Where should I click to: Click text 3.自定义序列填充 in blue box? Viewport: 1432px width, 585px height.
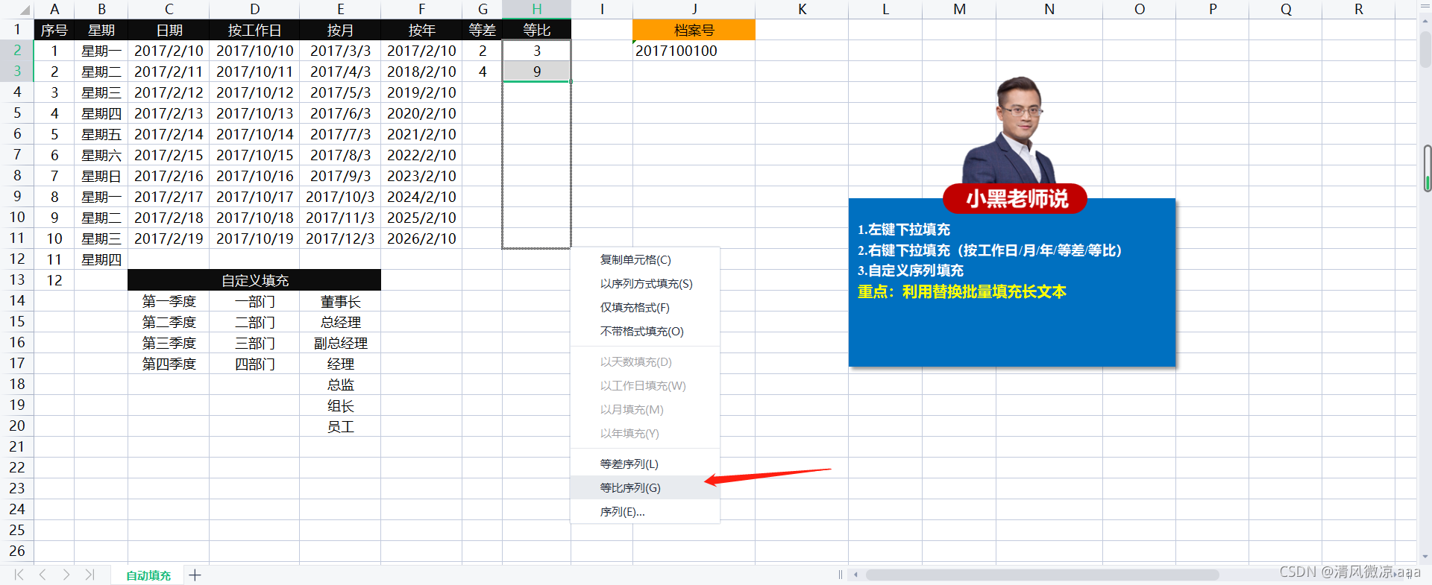pyautogui.click(x=910, y=271)
